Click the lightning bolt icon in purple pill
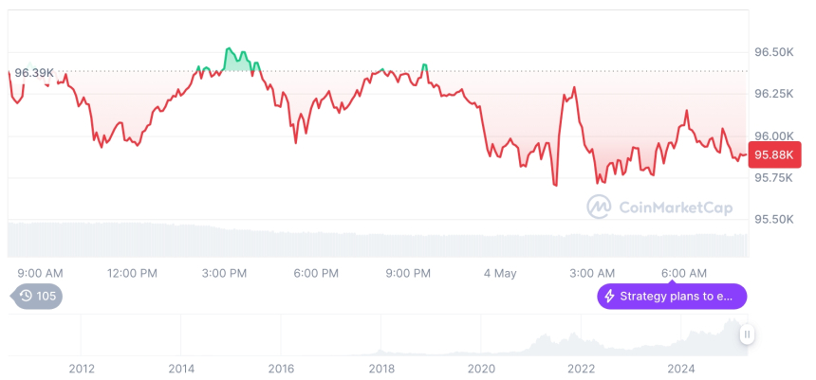 click(x=610, y=297)
